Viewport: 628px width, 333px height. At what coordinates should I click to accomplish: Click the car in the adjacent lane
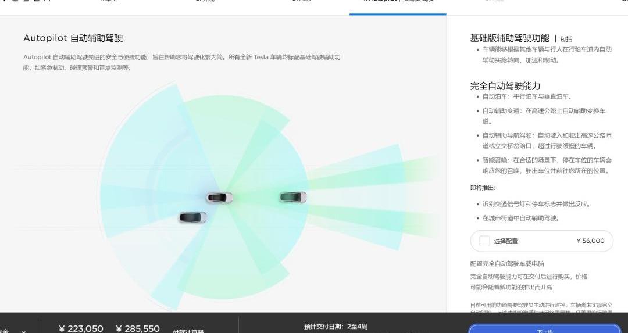(192, 217)
